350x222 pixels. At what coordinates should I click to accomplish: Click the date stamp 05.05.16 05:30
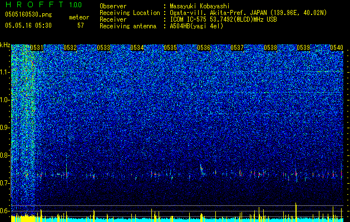pos(28,26)
